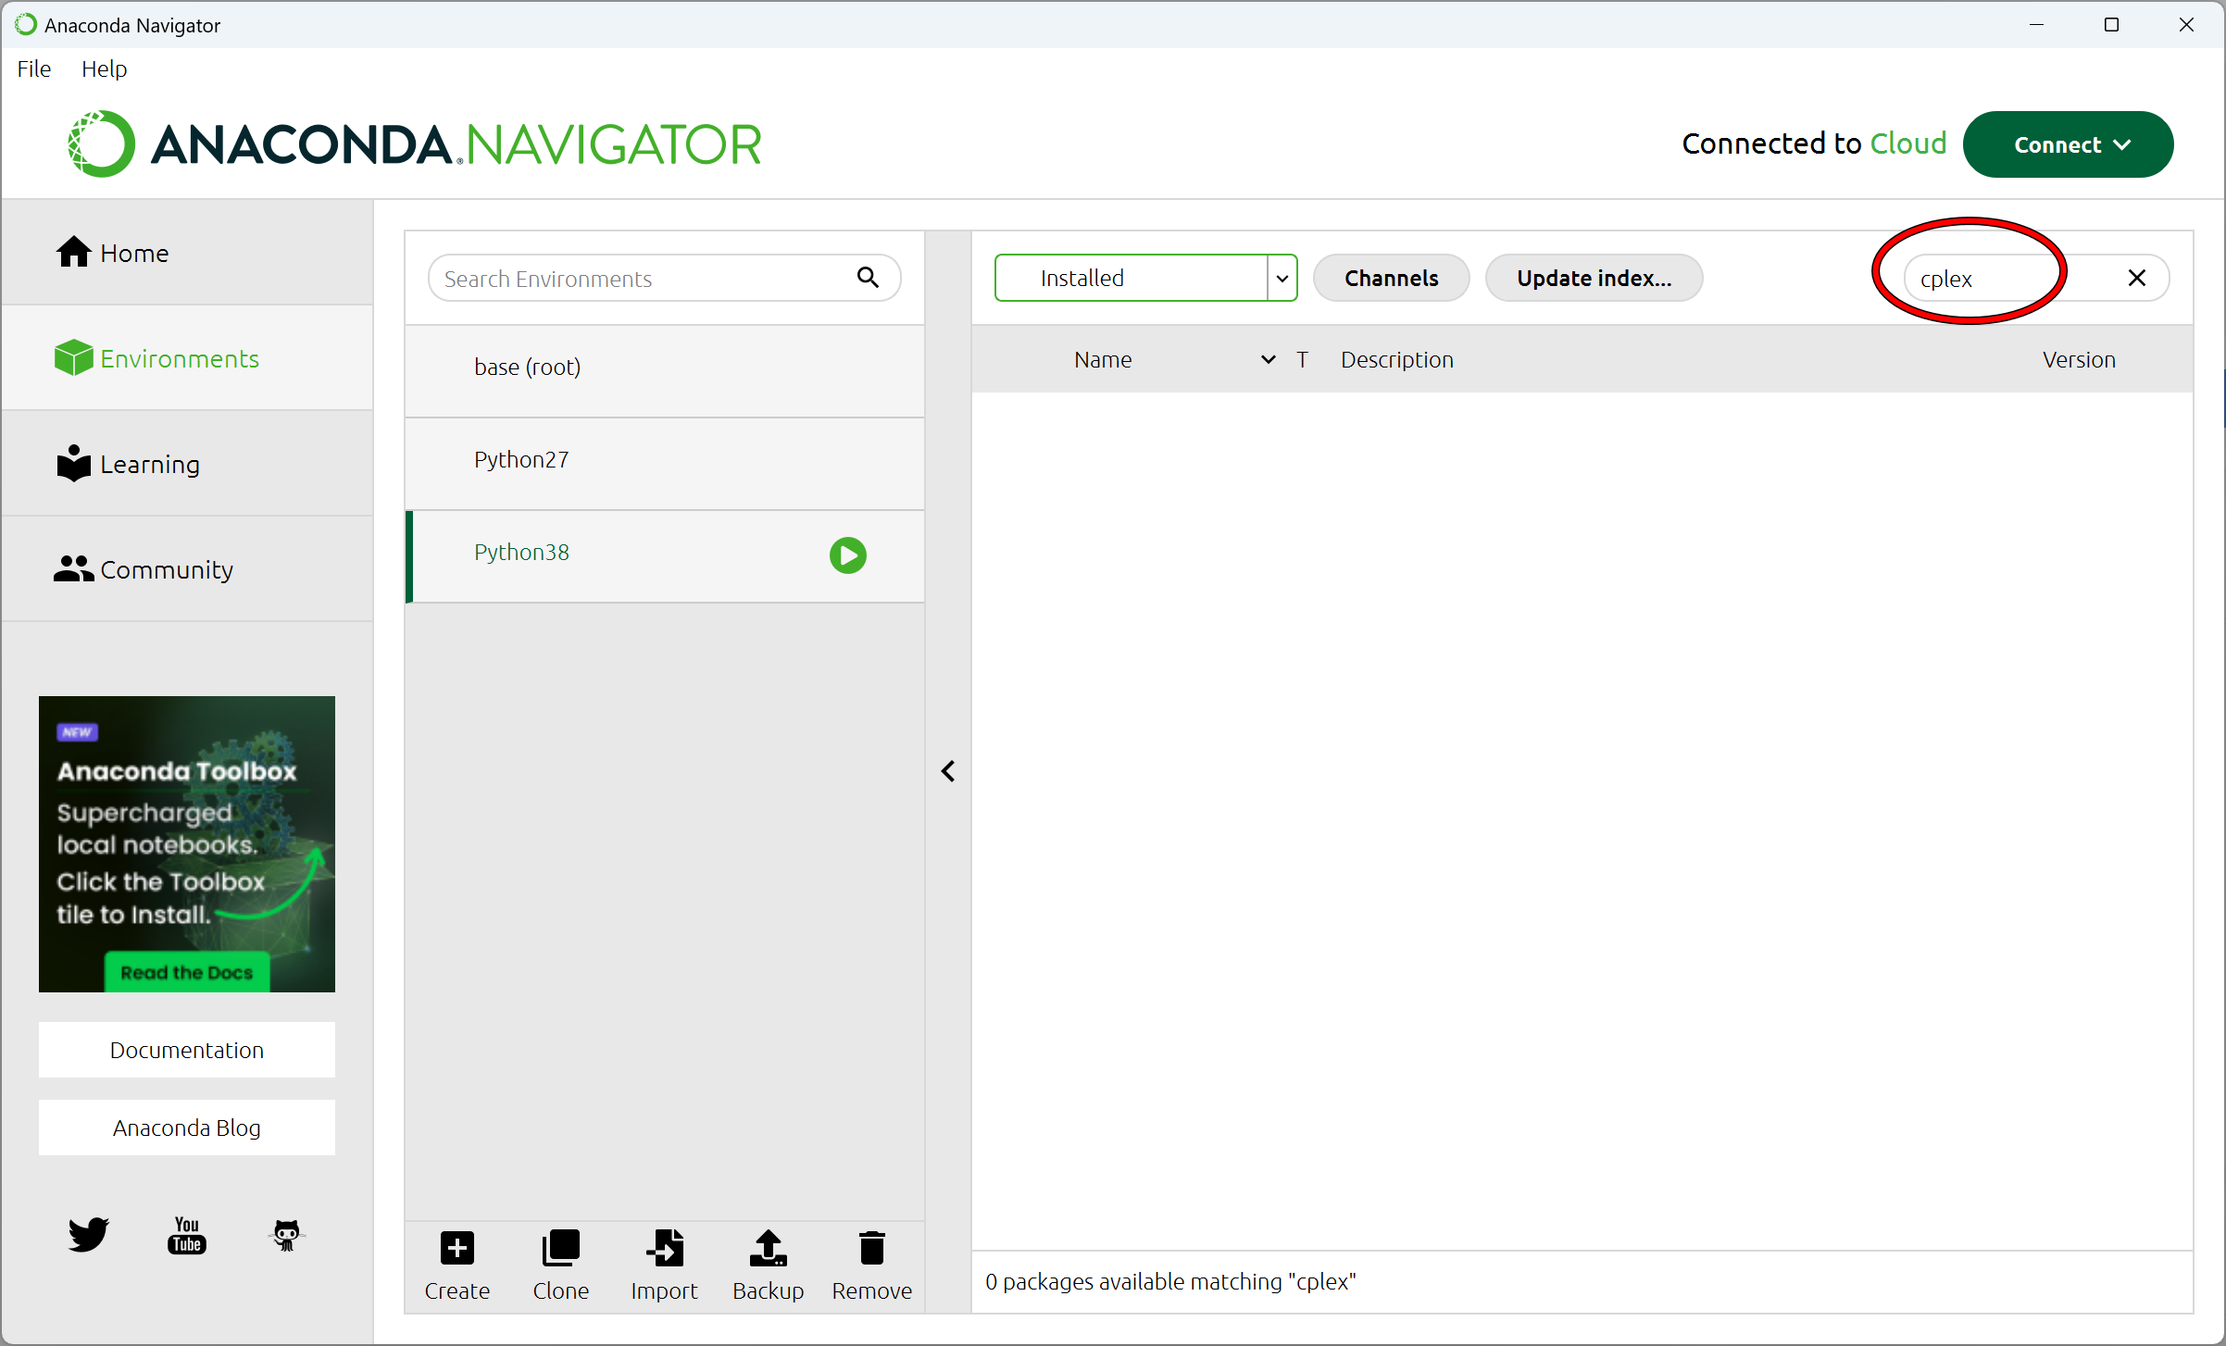The height and width of the screenshot is (1346, 2226).
Task: Open the File menu
Action: (34, 69)
